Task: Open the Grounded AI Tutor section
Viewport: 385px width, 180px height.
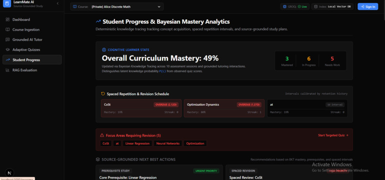Action: tap(32, 40)
